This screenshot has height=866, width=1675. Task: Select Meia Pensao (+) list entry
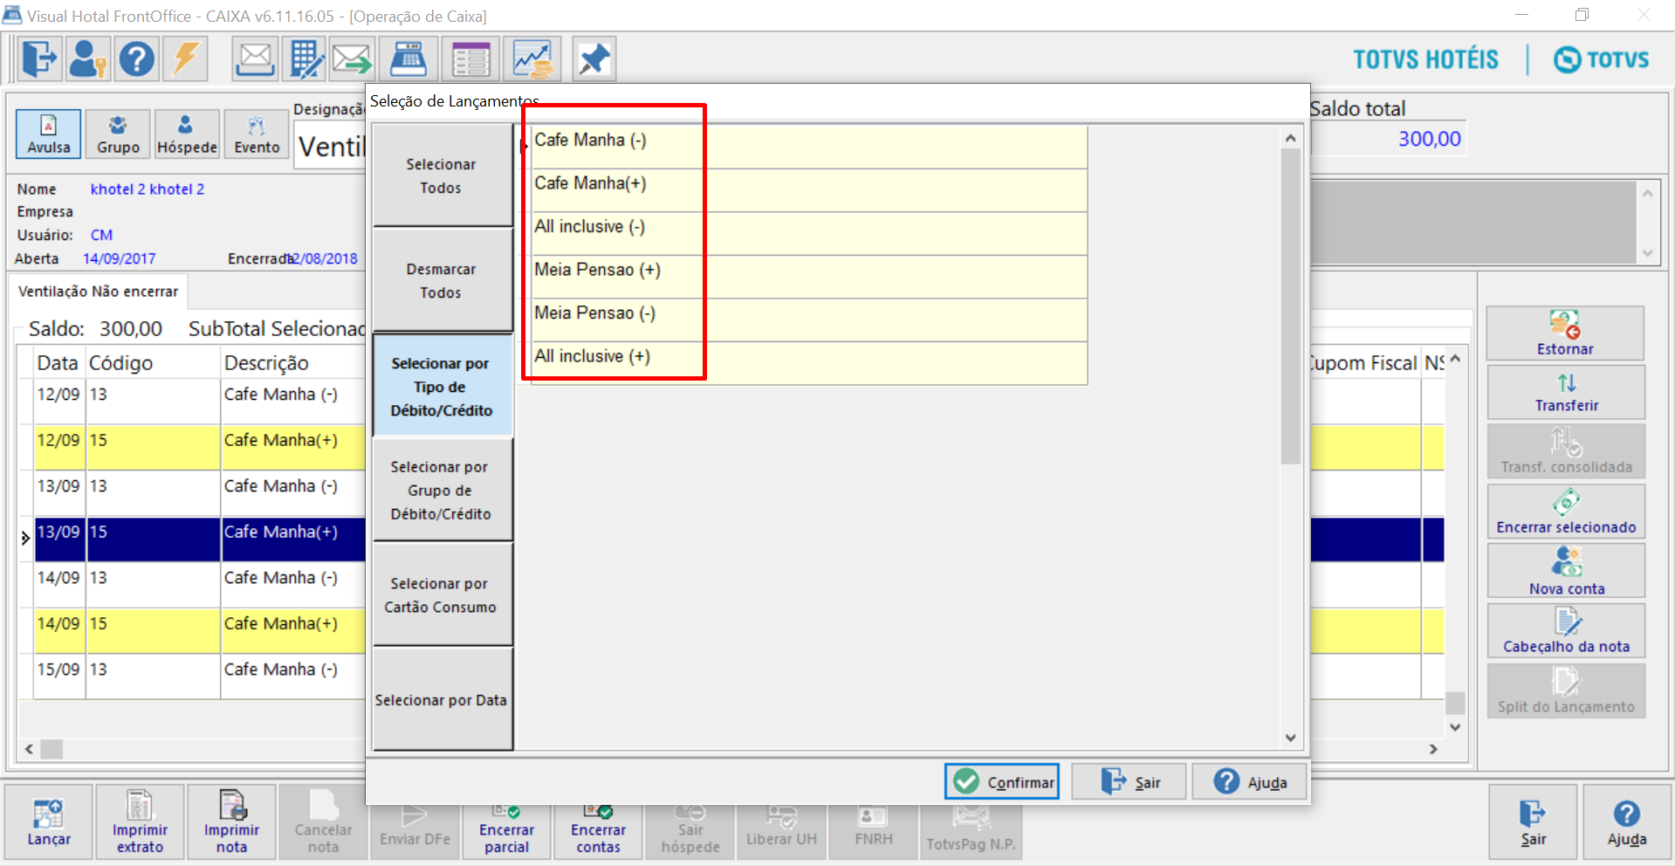click(x=809, y=277)
